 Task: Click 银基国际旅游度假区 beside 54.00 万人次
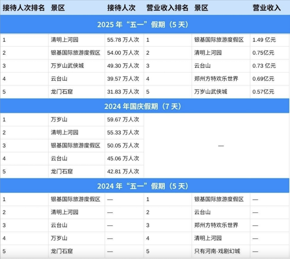point(76,53)
